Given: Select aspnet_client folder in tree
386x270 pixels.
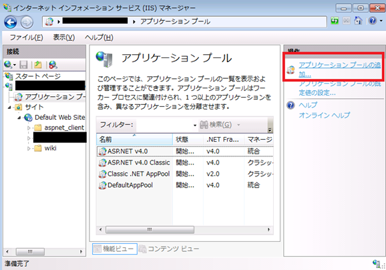Looking at the screenshot, I should (64, 128).
